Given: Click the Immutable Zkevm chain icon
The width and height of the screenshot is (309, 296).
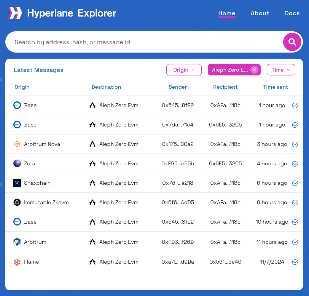Looking at the screenshot, I should point(17,202).
